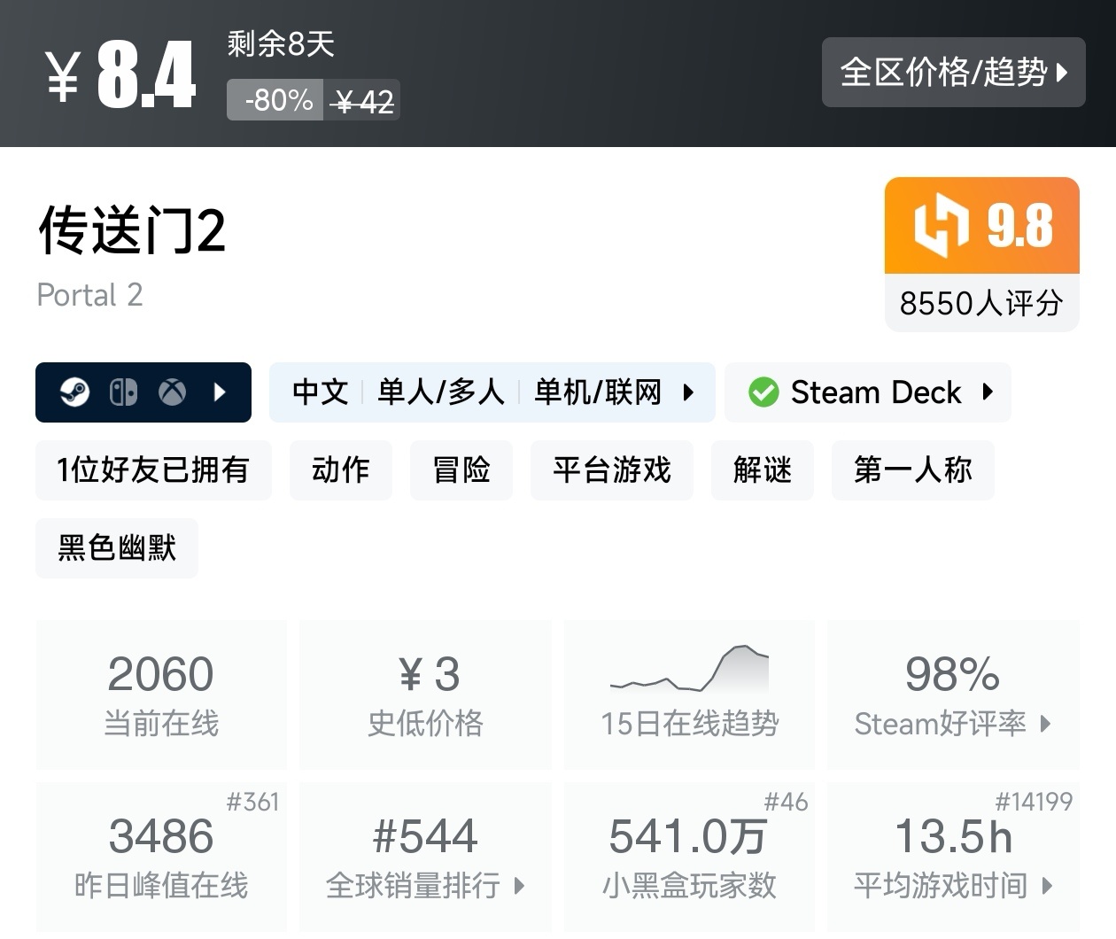The image size is (1116, 939).
Task: Expand the 中文 单人/多人 单机/联网 info arrow
Action: coord(688,392)
